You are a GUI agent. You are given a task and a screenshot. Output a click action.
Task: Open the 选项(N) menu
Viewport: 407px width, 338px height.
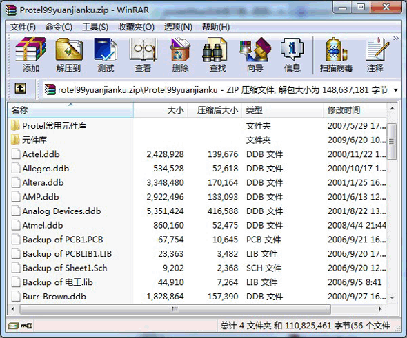tap(178, 27)
